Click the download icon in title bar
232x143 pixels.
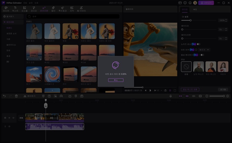coord(190,3)
